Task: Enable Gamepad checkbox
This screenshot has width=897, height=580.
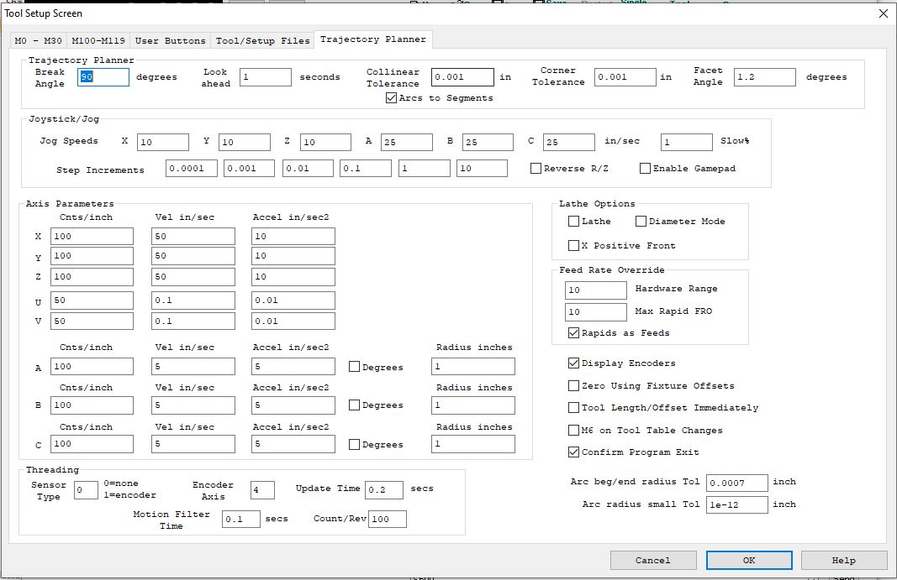Action: point(646,169)
